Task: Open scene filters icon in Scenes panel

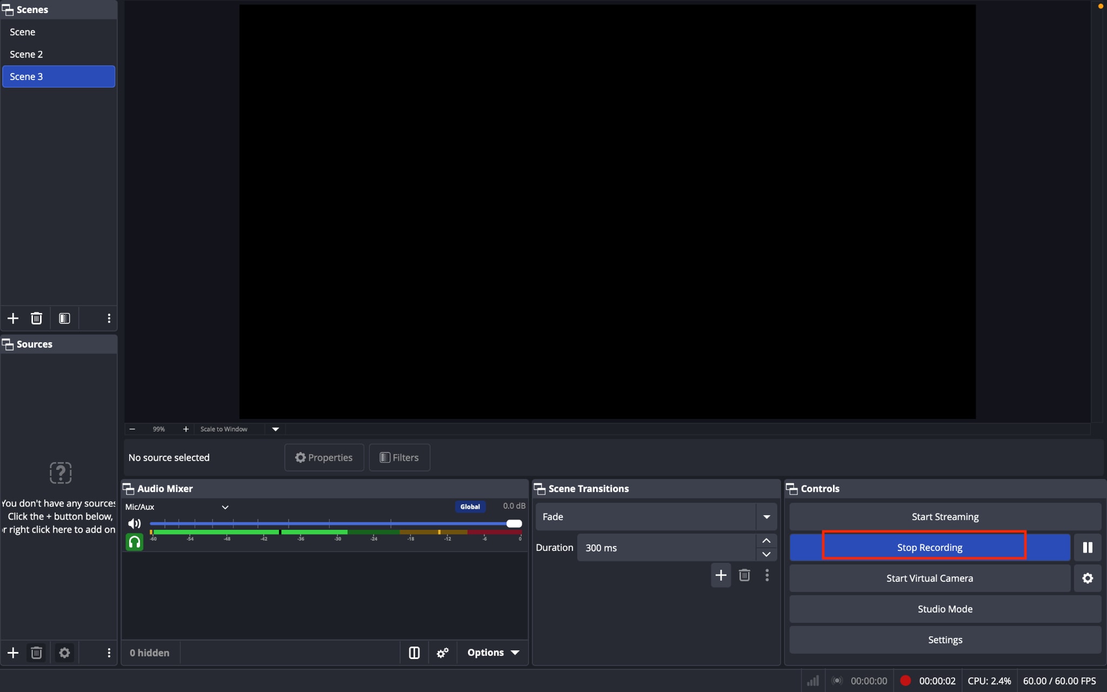Action: coord(64,318)
